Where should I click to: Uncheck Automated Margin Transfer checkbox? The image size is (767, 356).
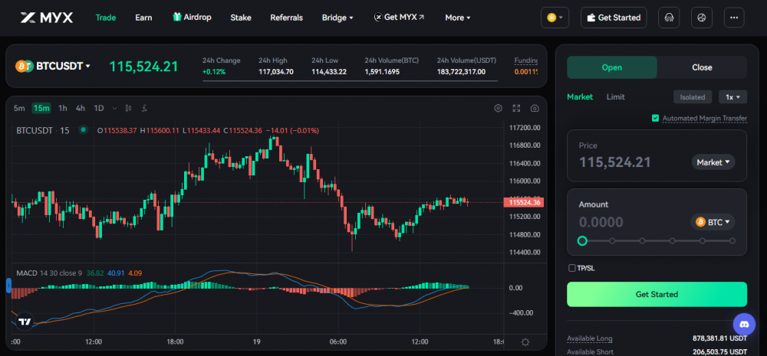pos(655,118)
